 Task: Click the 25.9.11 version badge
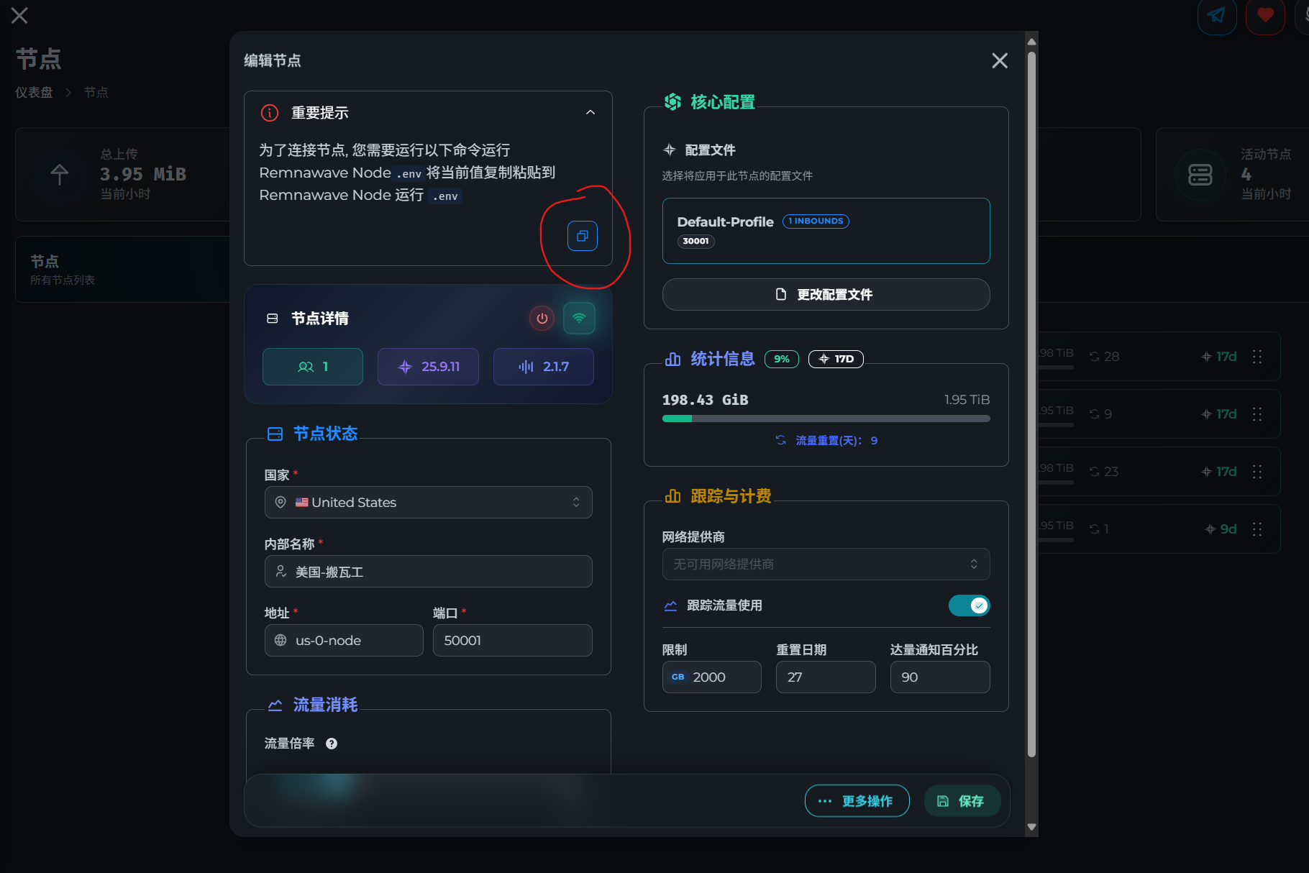pos(428,367)
